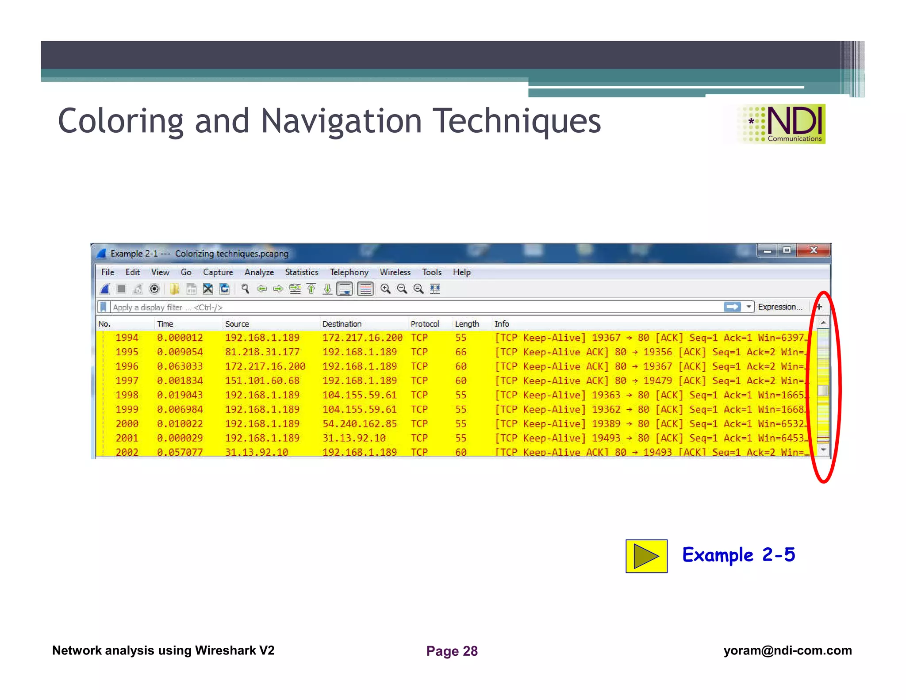Sort by the Time column header
This screenshot has height=700, width=906.
point(188,324)
